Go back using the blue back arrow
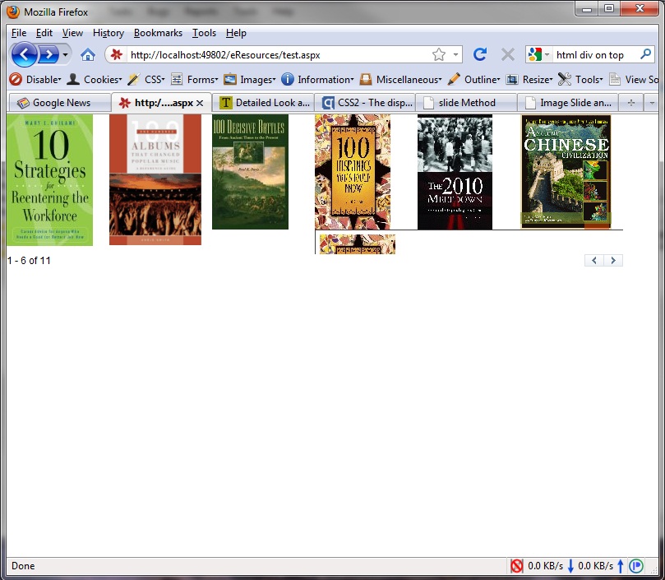 25,55
